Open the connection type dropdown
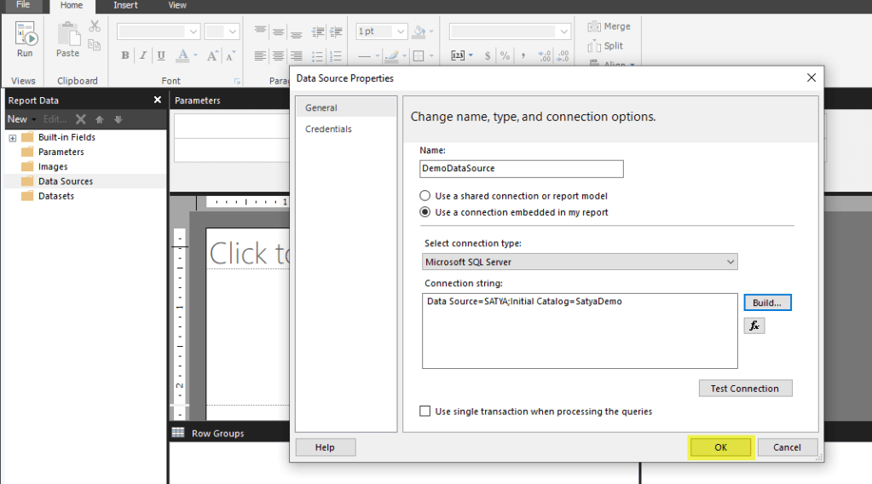 pyautogui.click(x=580, y=262)
